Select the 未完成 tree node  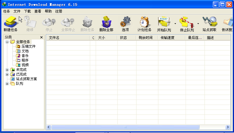point(19,70)
